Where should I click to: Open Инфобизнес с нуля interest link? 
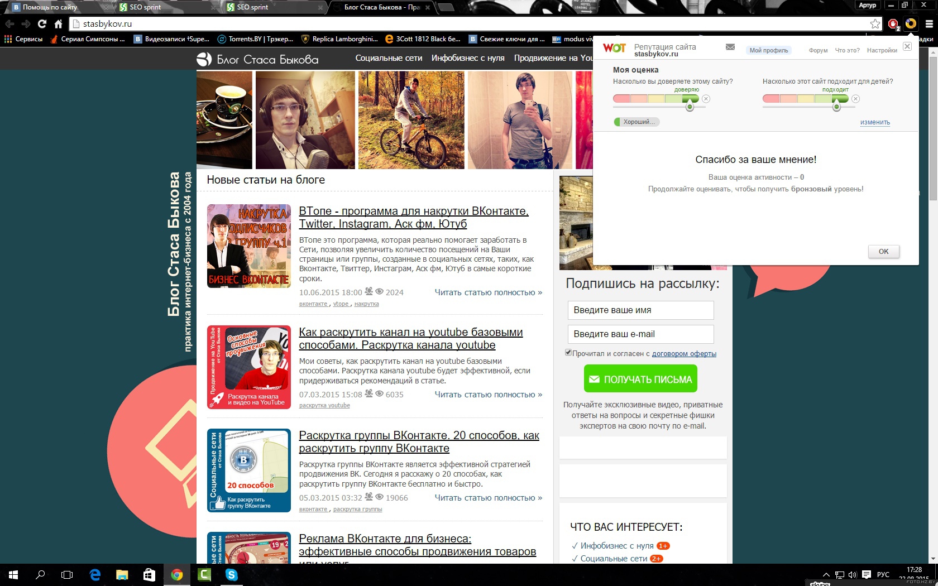point(616,546)
